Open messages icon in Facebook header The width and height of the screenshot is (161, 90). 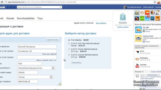coord(11,7)
